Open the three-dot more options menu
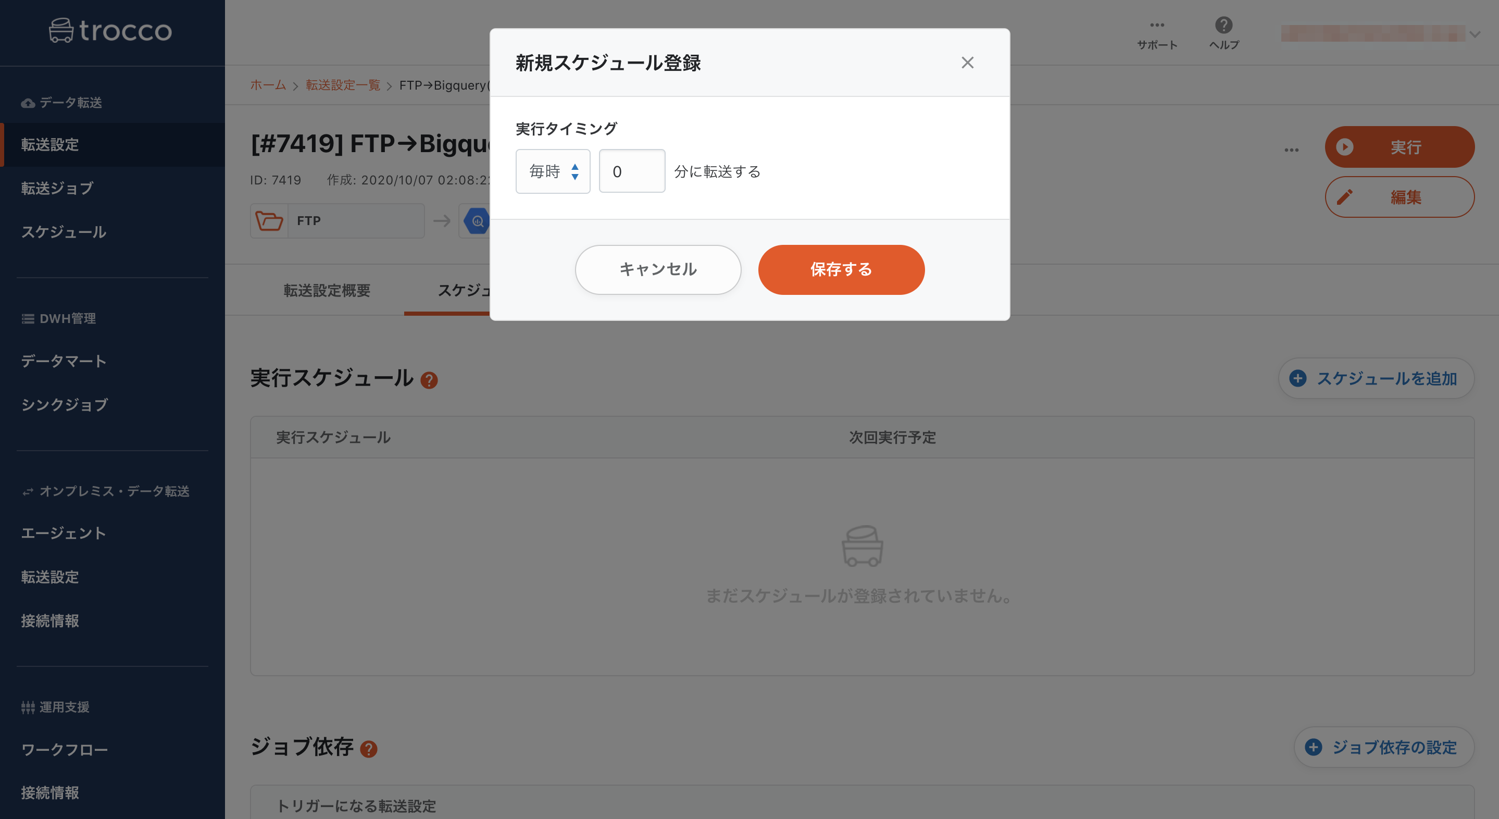The image size is (1499, 819). [1291, 150]
